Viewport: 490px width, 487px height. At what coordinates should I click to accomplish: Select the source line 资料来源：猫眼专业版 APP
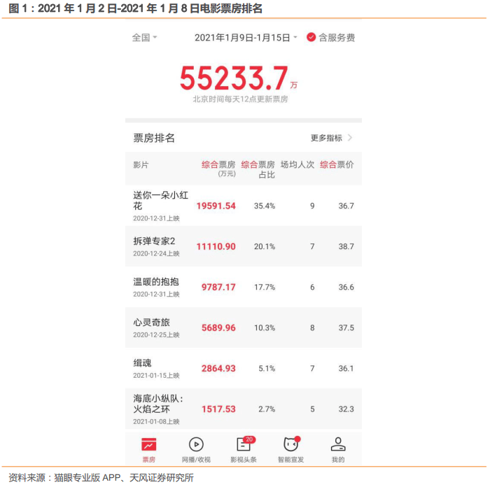click(x=101, y=477)
